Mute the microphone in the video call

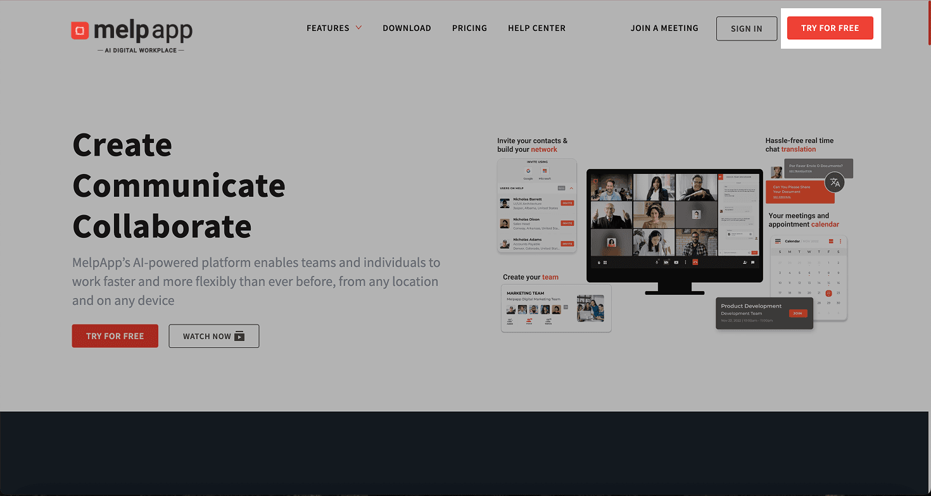click(x=657, y=263)
